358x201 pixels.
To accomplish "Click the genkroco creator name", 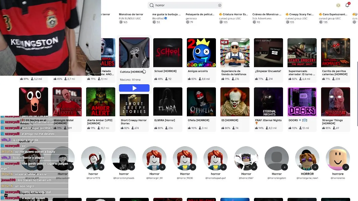I will pyautogui.click(x=191, y=18).
